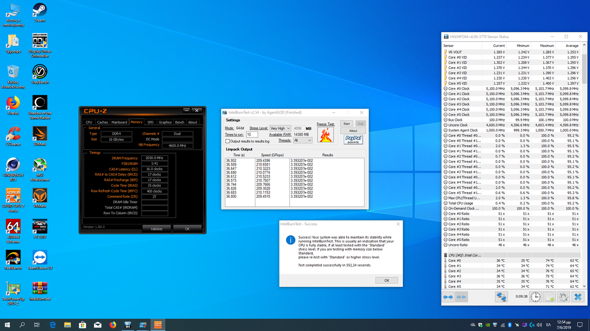Click the PayPal Donate button
The width and height of the screenshot is (590, 331).
[x=353, y=140]
